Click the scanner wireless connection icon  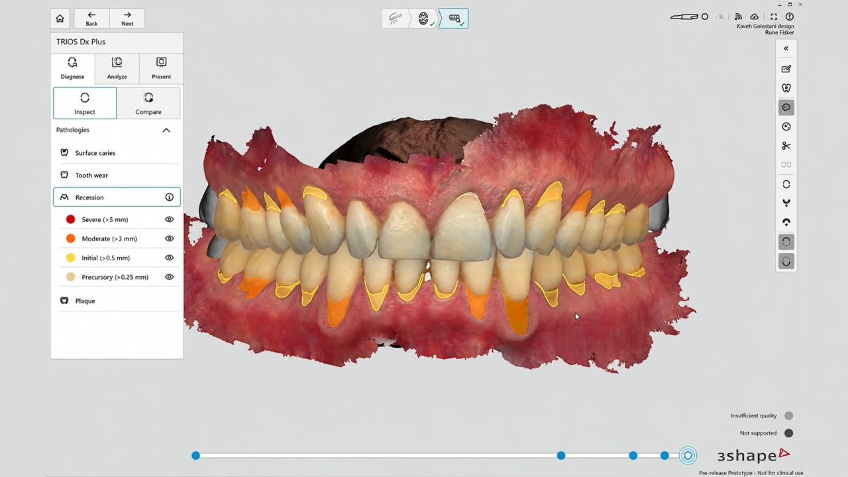tap(738, 17)
